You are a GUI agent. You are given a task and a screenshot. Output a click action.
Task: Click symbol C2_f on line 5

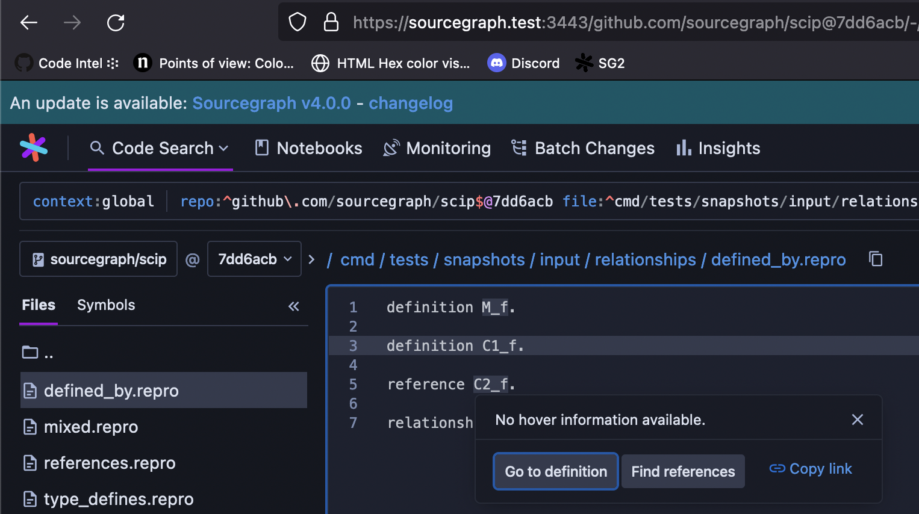click(x=491, y=385)
